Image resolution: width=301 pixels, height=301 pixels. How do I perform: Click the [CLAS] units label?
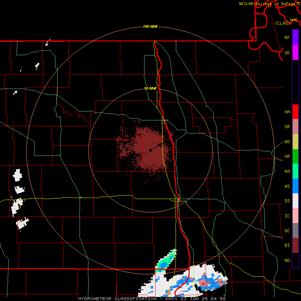tap(283, 23)
